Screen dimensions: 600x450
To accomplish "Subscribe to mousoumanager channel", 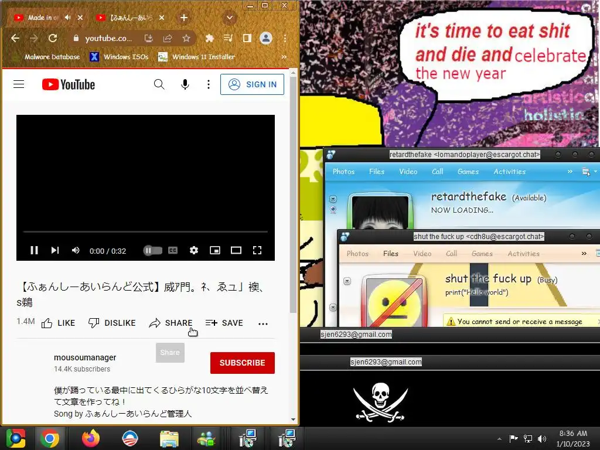I will tap(242, 363).
